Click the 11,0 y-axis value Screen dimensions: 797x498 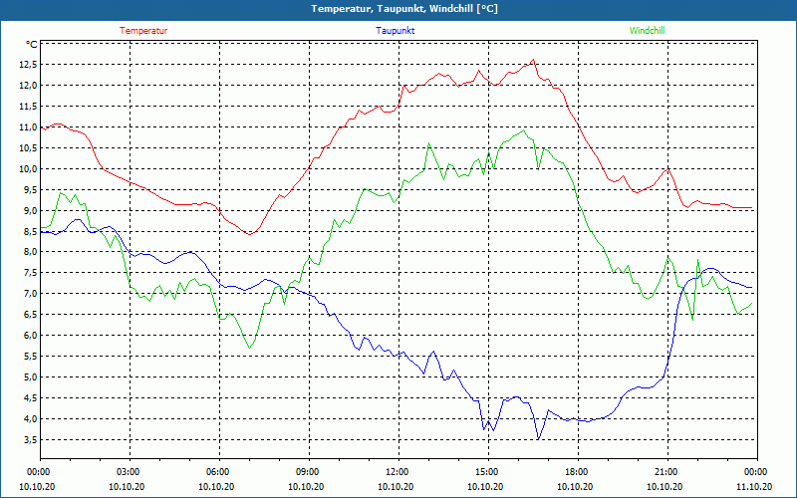coord(28,127)
